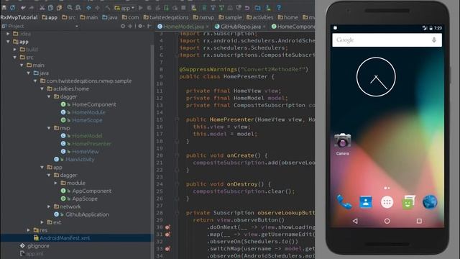
Task: Click the Hide Project panel icon
Action: click(x=149, y=26)
